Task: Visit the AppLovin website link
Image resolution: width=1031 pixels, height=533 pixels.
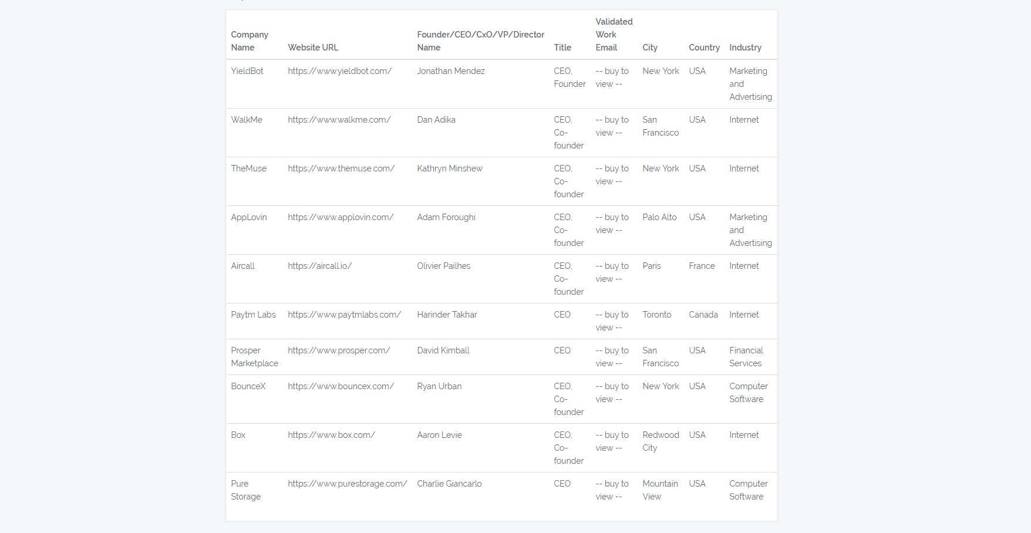Action: coord(341,217)
